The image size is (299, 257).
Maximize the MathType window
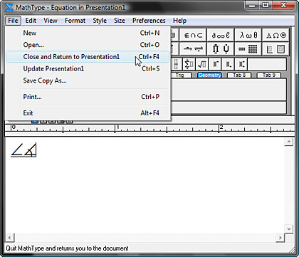pyautogui.click(x=266, y=5)
